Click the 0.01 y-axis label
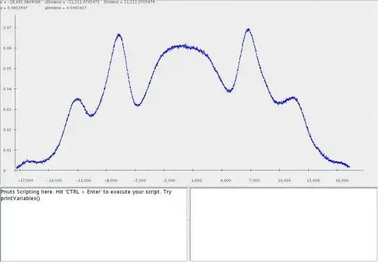The image size is (378, 262). click(7, 150)
